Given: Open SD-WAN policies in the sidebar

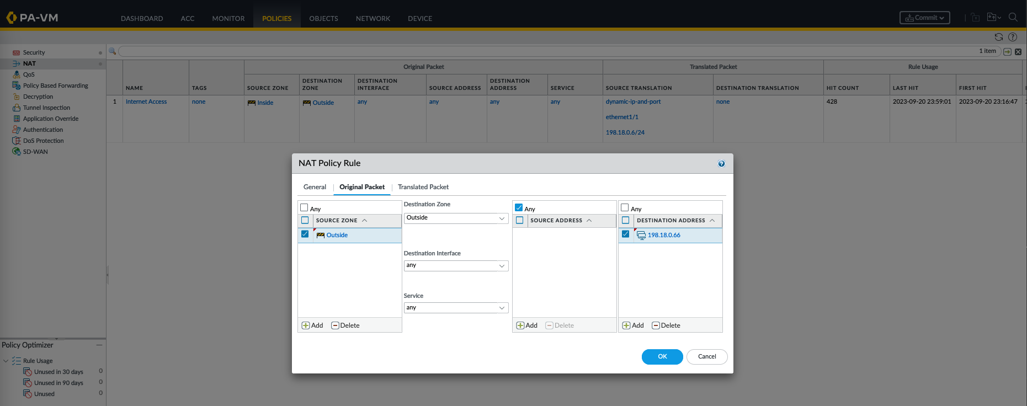Looking at the screenshot, I should [x=35, y=152].
